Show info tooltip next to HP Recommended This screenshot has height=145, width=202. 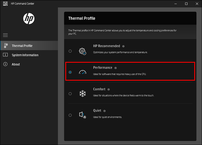point(123,46)
